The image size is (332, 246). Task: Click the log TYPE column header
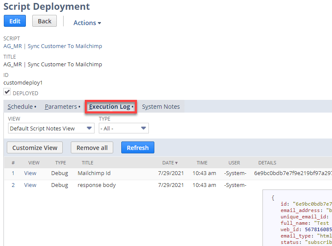pos(61,163)
